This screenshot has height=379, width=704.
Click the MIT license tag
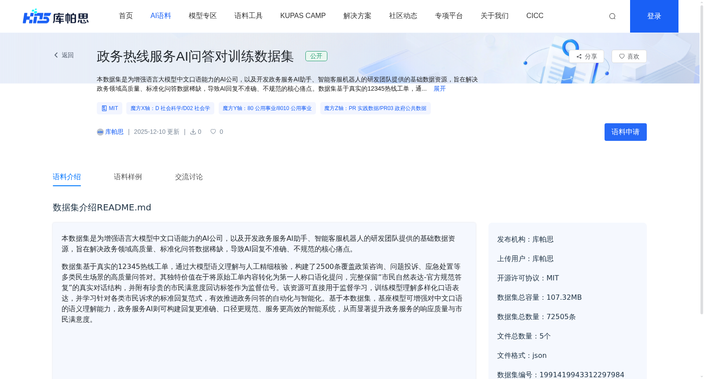pos(110,108)
